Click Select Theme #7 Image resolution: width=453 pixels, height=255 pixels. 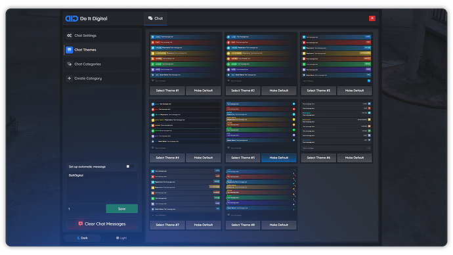point(167,225)
